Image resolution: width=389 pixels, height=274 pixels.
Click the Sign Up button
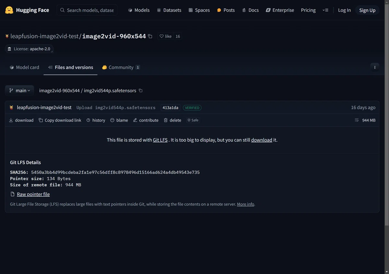coord(367,10)
